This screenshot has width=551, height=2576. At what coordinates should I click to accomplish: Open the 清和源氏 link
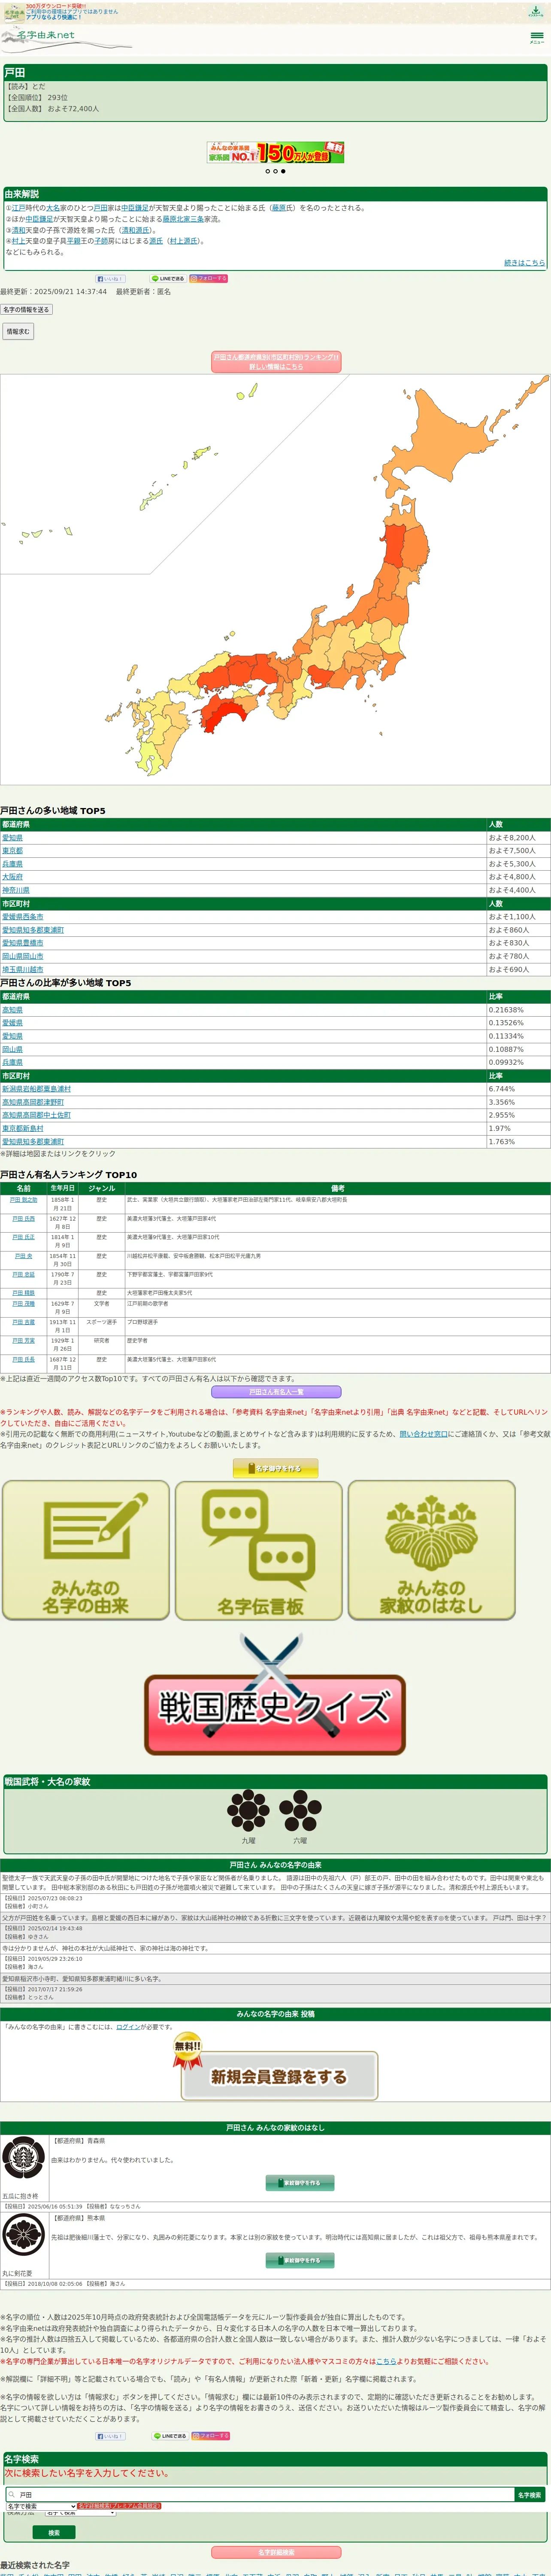pyautogui.click(x=135, y=230)
